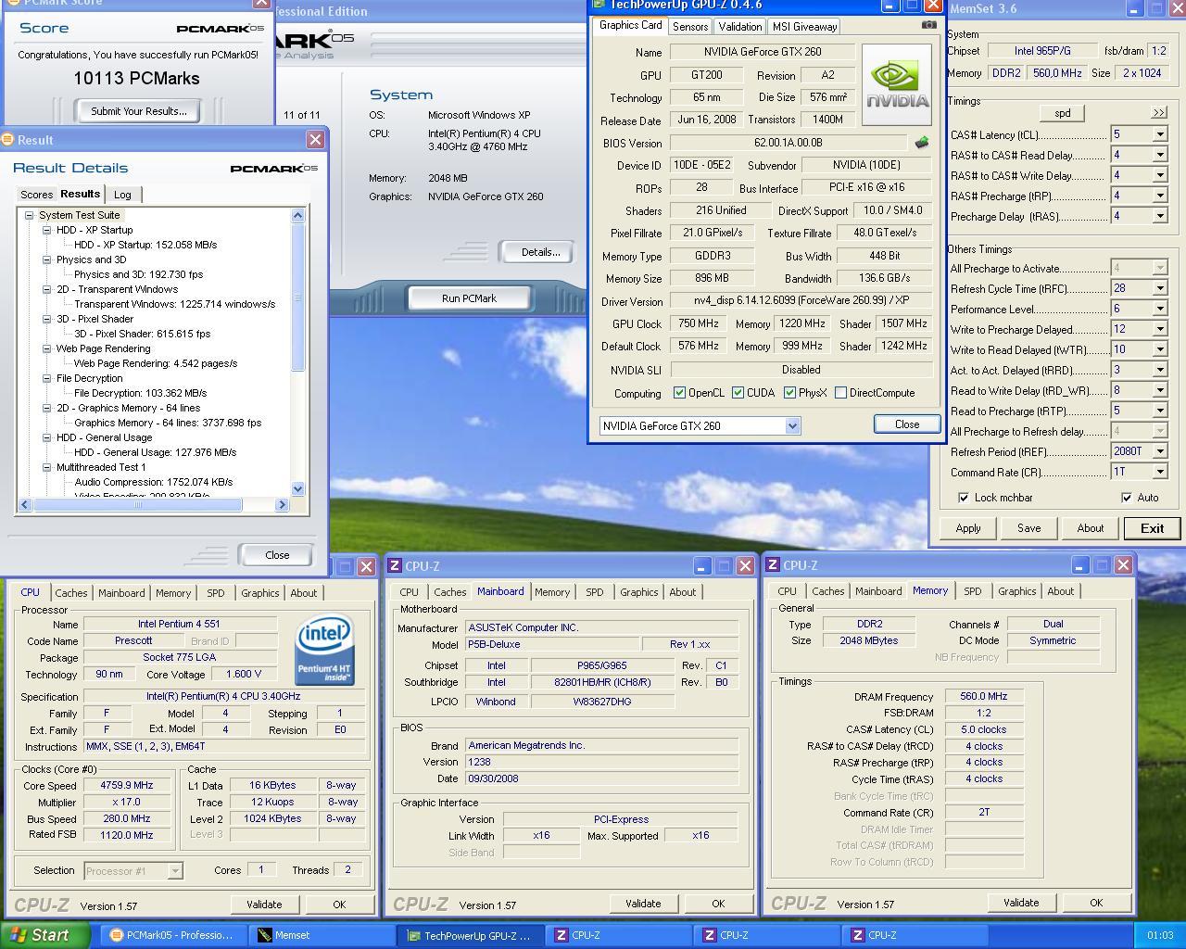Image resolution: width=1186 pixels, height=949 pixels.
Task: Toggle the PhysX checkbox
Action: (790, 393)
